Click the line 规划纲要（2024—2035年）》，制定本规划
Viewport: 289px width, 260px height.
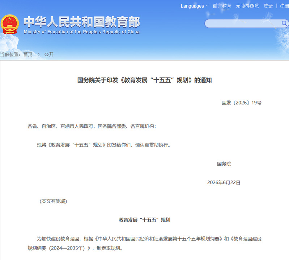click(x=75, y=248)
